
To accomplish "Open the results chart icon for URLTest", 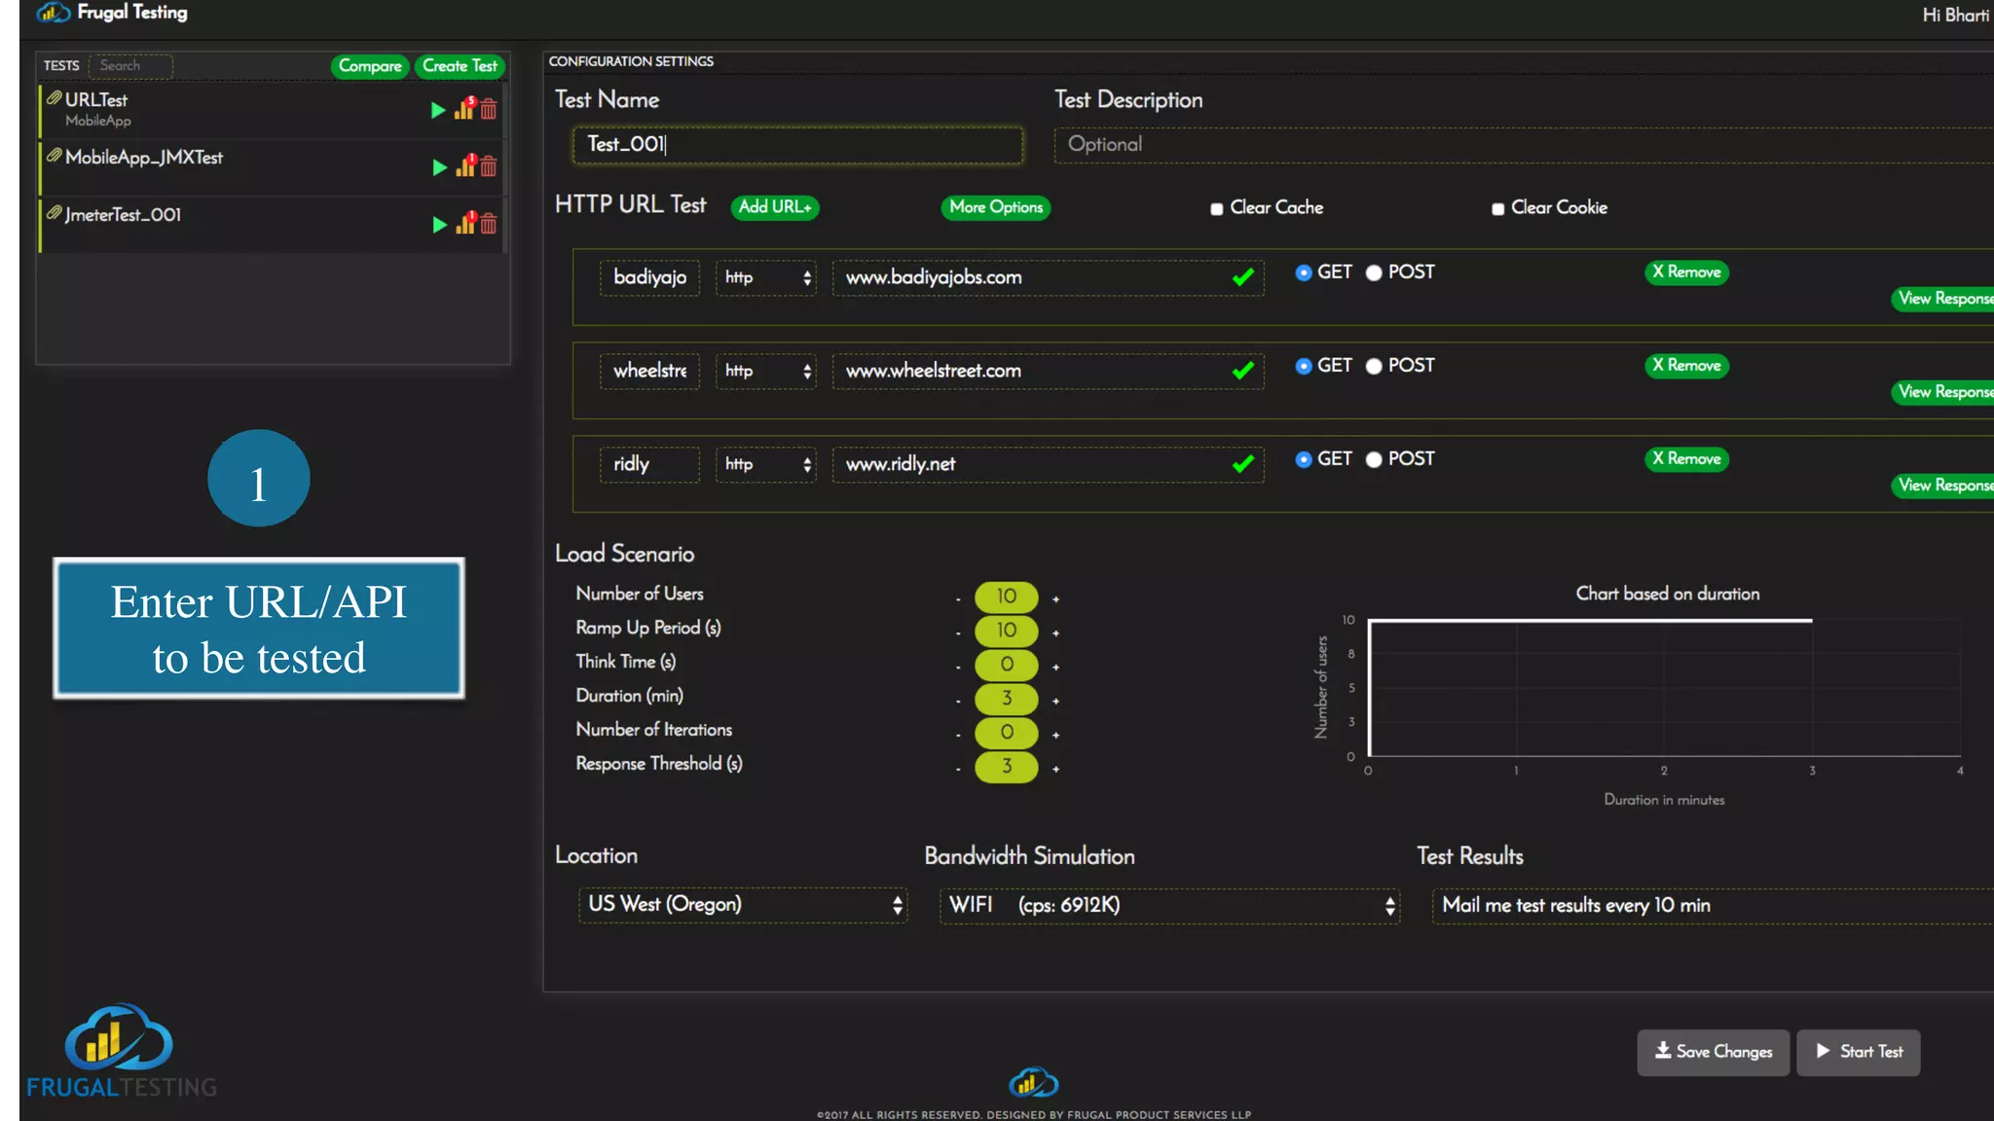I will (x=464, y=109).
